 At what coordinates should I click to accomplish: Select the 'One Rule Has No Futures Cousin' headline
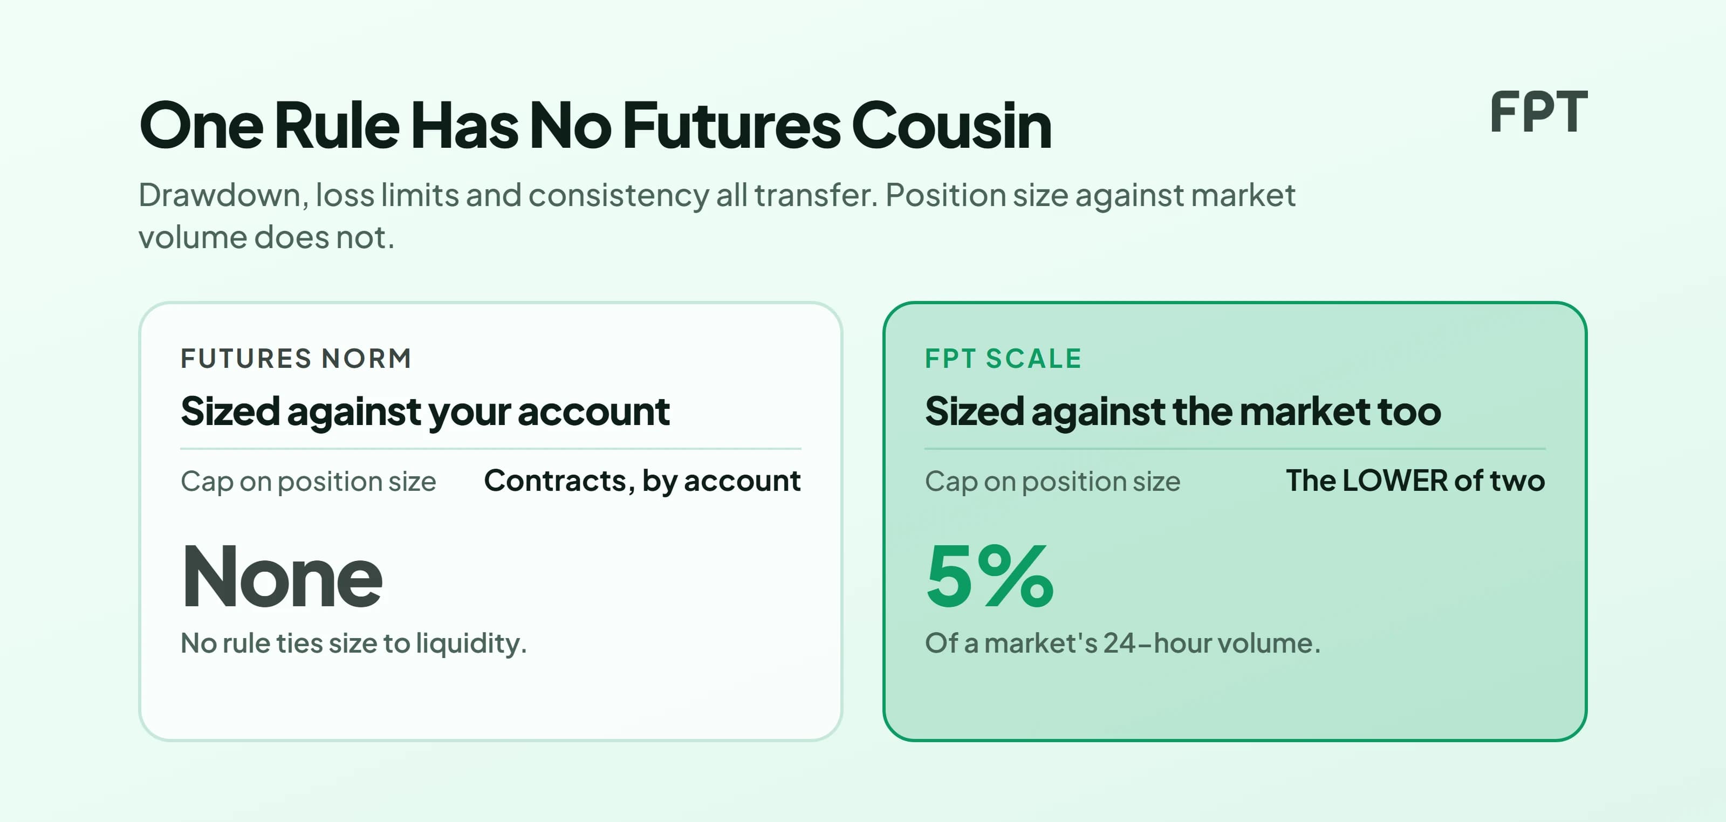(x=595, y=125)
